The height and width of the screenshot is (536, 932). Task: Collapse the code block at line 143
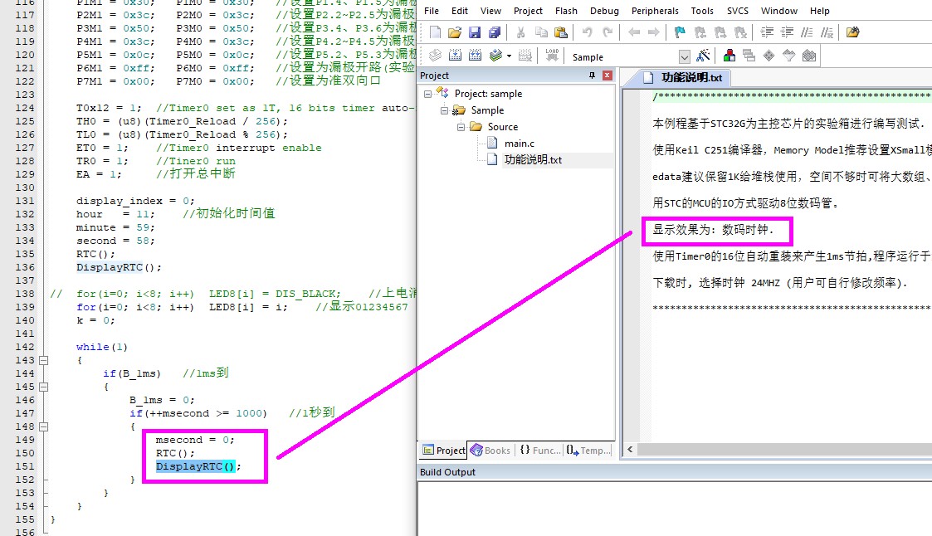point(42,360)
